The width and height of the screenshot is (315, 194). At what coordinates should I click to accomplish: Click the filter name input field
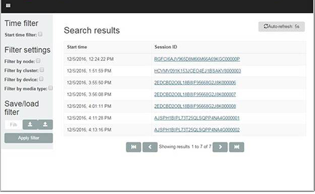point(13,124)
